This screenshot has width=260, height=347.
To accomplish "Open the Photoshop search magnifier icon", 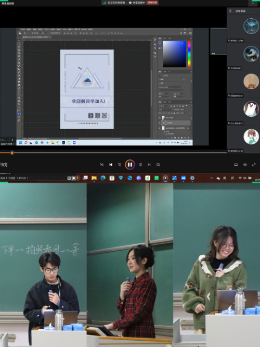I will tap(181, 33).
